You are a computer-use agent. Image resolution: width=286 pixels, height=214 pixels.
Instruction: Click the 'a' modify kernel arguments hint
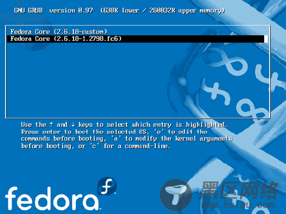click(x=172, y=139)
